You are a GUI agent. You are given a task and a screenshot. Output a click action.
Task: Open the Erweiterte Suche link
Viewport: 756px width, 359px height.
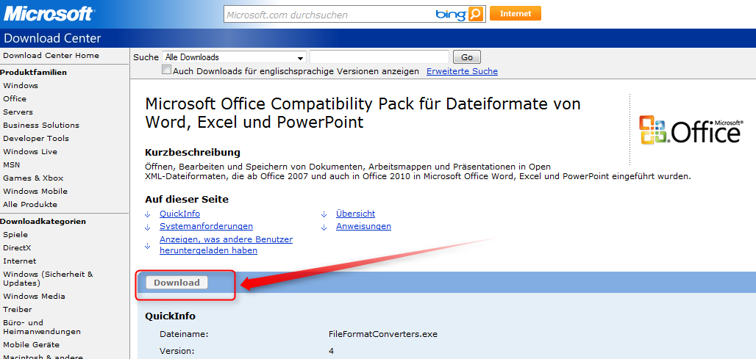[462, 71]
